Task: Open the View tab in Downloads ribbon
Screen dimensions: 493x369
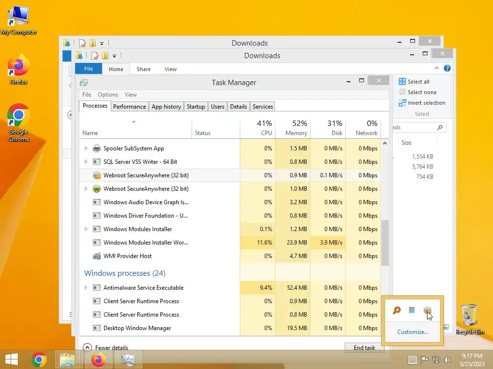Action: [x=170, y=69]
